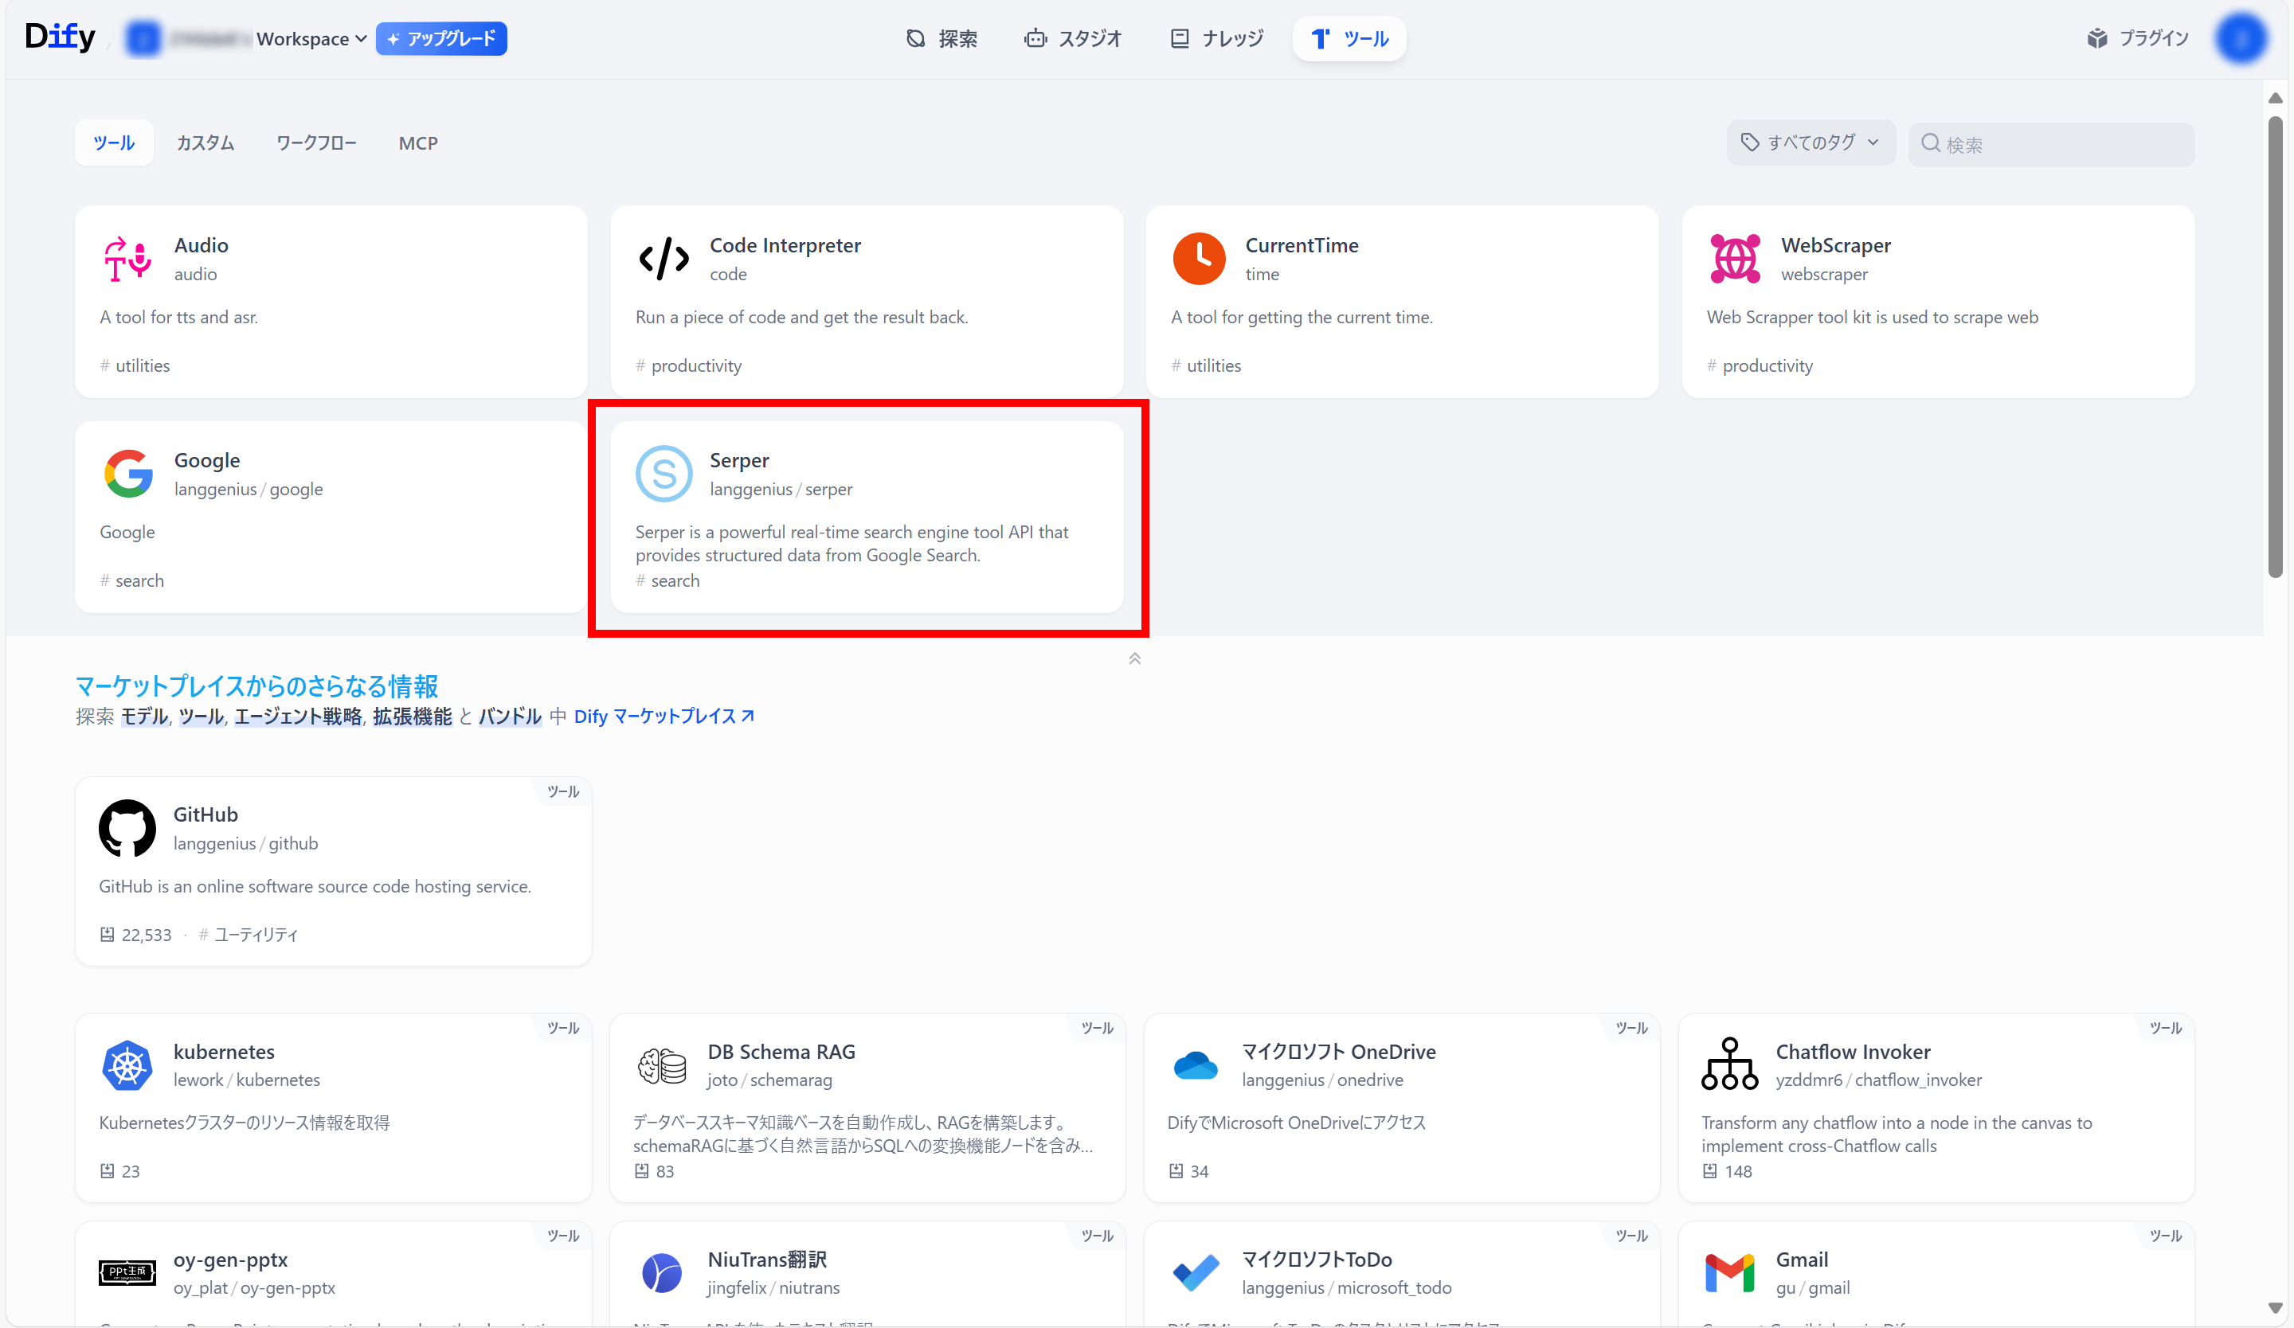Image resolution: width=2294 pixels, height=1328 pixels.
Task: Expand the Workspace switcher dropdown
Action: [311, 39]
